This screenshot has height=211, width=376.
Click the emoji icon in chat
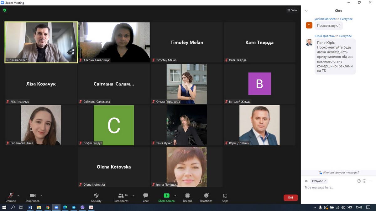[x=364, y=181]
